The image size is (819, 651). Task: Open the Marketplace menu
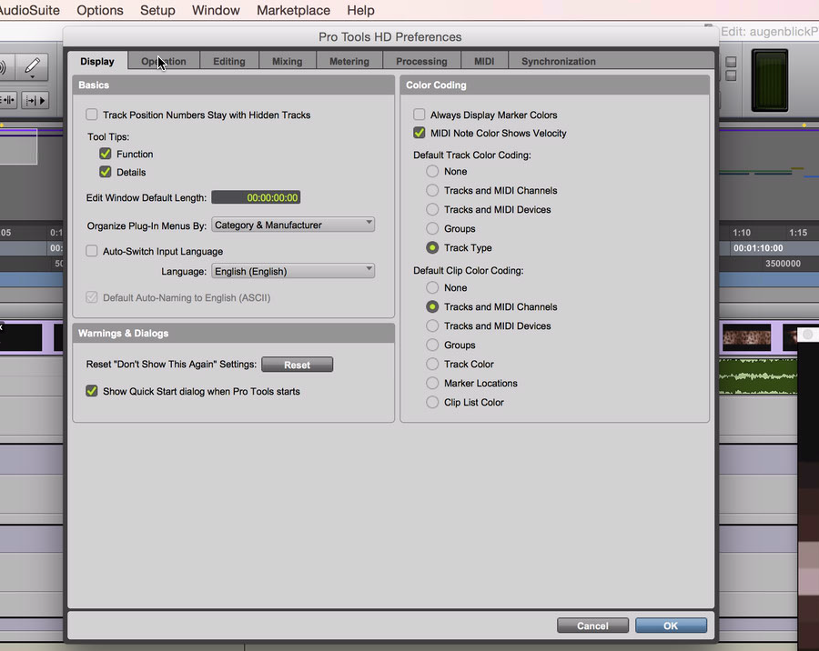pos(293,10)
